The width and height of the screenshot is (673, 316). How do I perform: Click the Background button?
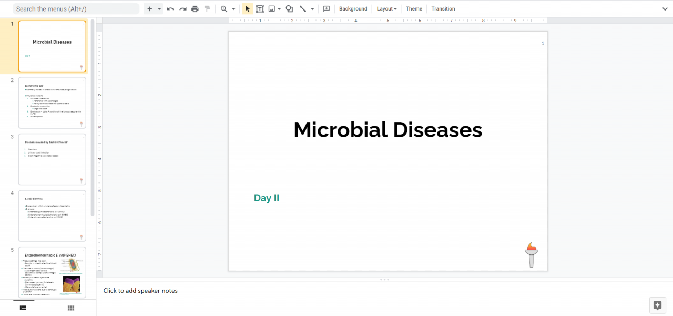[353, 9]
